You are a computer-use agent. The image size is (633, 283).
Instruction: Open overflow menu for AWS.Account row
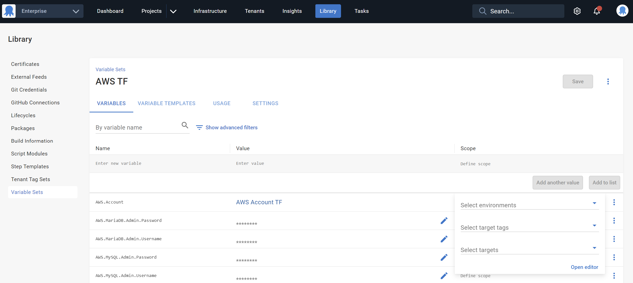pos(614,202)
